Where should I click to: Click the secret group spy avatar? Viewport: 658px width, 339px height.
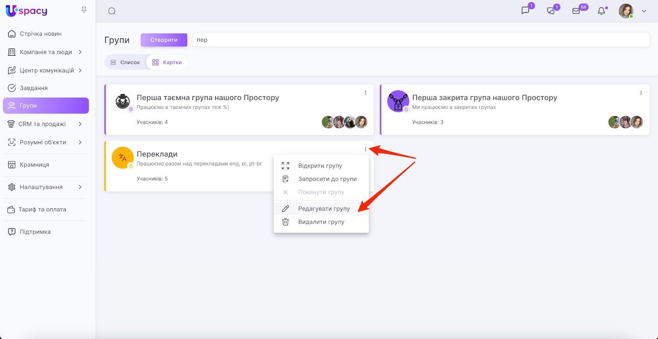point(123,101)
